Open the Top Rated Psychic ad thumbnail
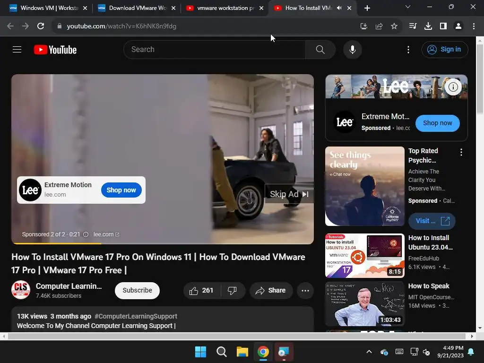This screenshot has width=484, height=363. pyautogui.click(x=365, y=186)
